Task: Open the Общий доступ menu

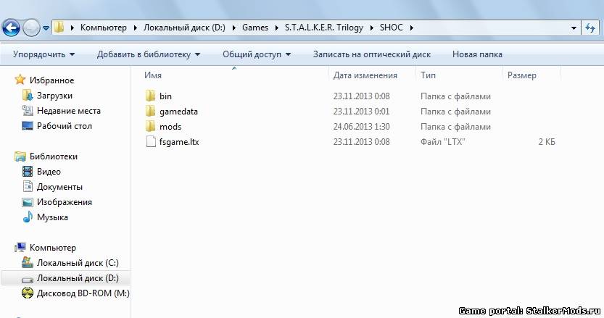Action: coord(257,54)
